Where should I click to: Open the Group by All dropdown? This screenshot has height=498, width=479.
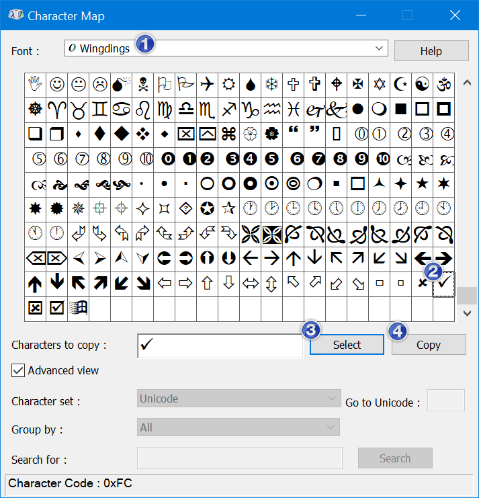click(238, 427)
